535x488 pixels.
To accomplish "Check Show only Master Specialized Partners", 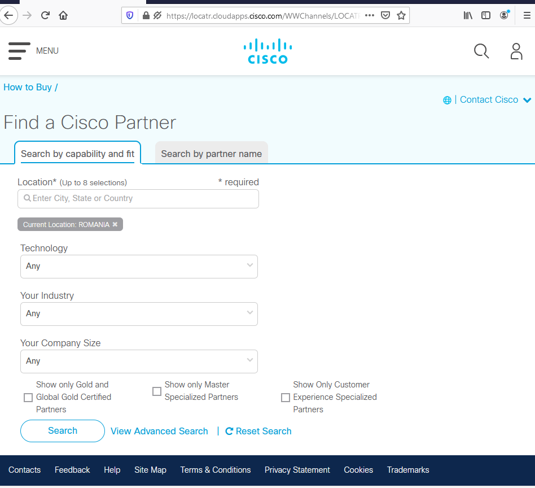I will click(157, 391).
